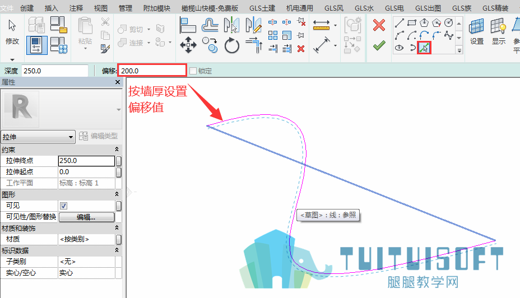Click the 深度 depth input field
The image size is (520, 298).
55,71
